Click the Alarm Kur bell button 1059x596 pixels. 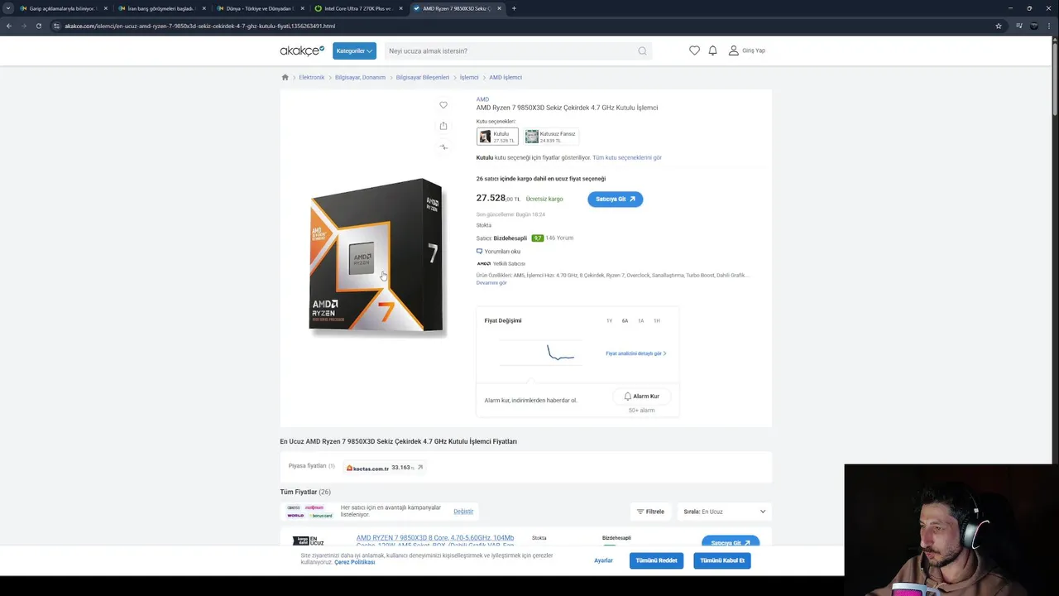[x=642, y=397]
